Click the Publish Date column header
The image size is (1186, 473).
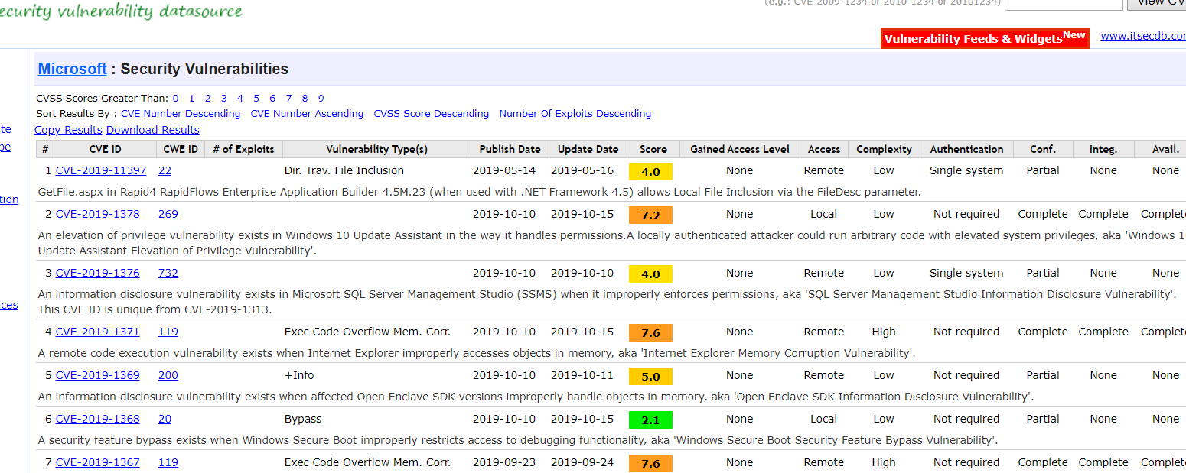(510, 149)
